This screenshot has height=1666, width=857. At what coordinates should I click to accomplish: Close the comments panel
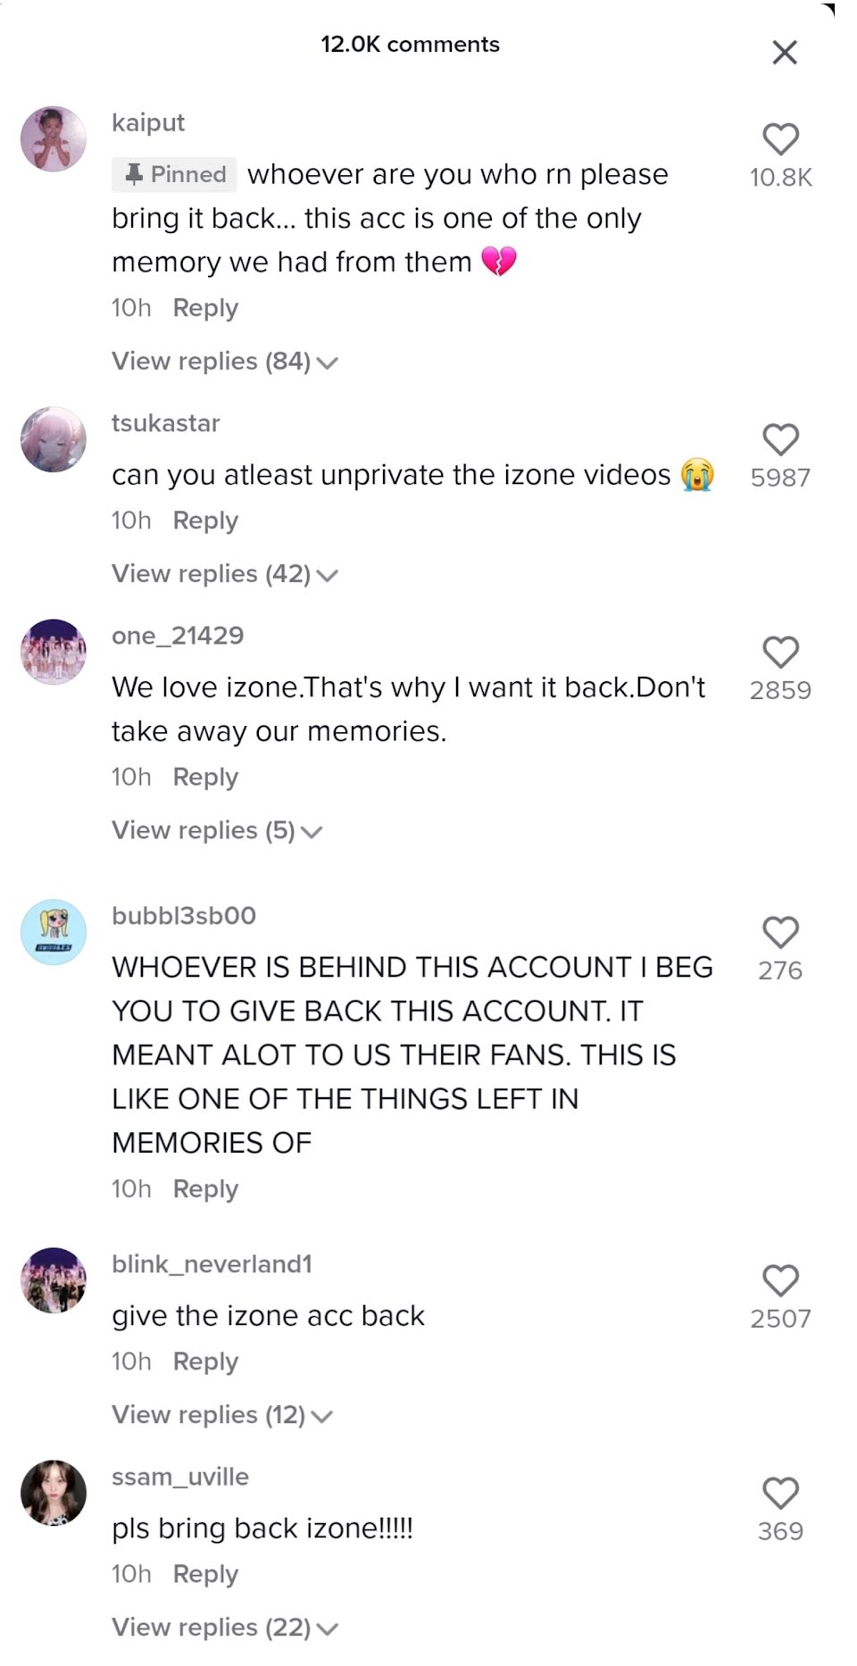pyautogui.click(x=784, y=53)
